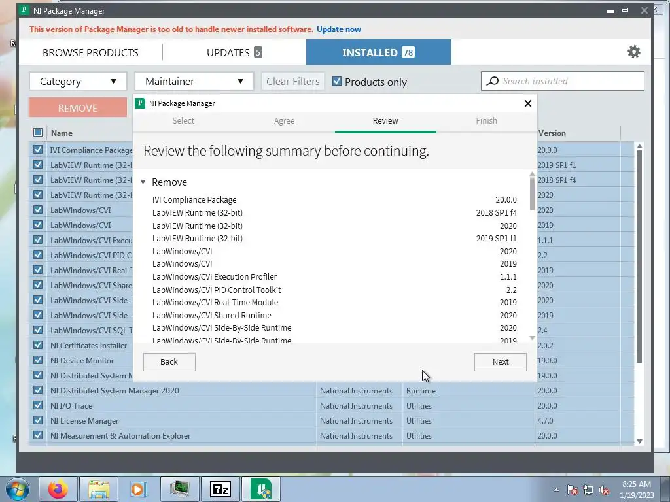The width and height of the screenshot is (670, 502).
Task: Open the Maintainer dropdown
Action: pyautogui.click(x=194, y=81)
